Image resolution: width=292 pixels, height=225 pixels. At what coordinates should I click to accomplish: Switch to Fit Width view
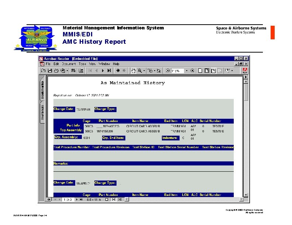pos(213,71)
